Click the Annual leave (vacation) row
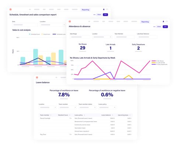This screenshot has width=177, height=147. click(x=86, y=131)
